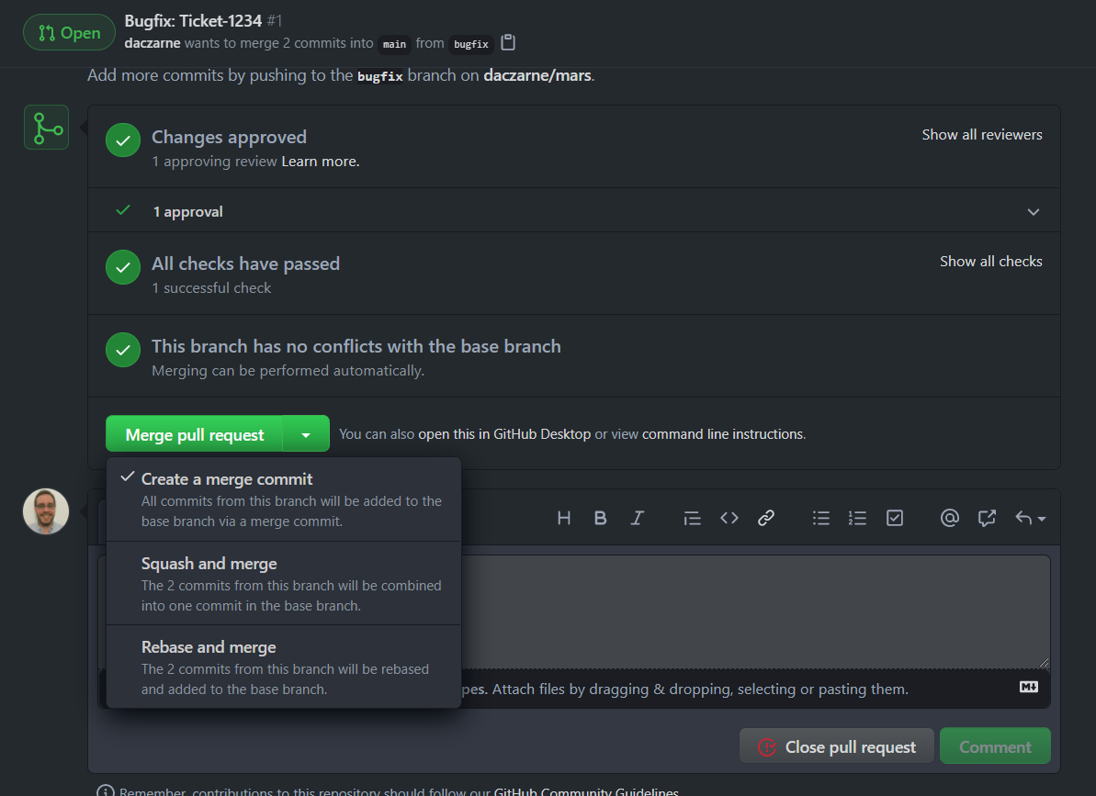The height and width of the screenshot is (796, 1096).
Task: Apply bold formatting in the comment toolbar
Action: click(600, 519)
